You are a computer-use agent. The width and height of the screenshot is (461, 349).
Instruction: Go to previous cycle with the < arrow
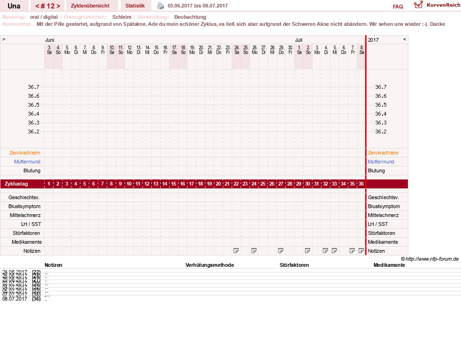37,6
